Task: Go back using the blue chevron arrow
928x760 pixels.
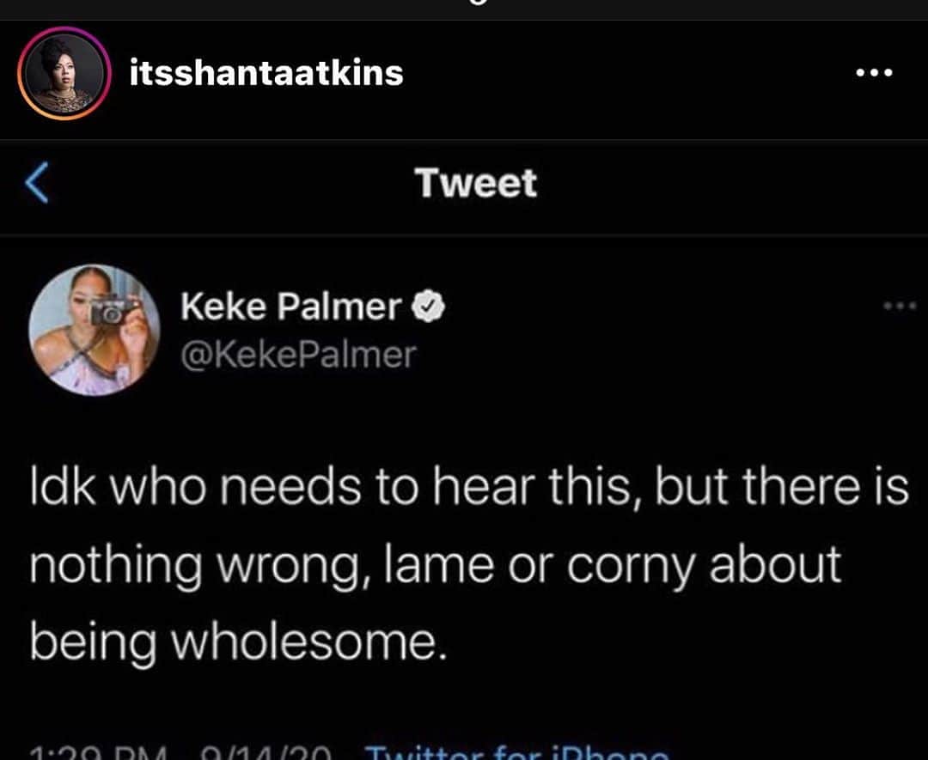Action: click(x=37, y=183)
